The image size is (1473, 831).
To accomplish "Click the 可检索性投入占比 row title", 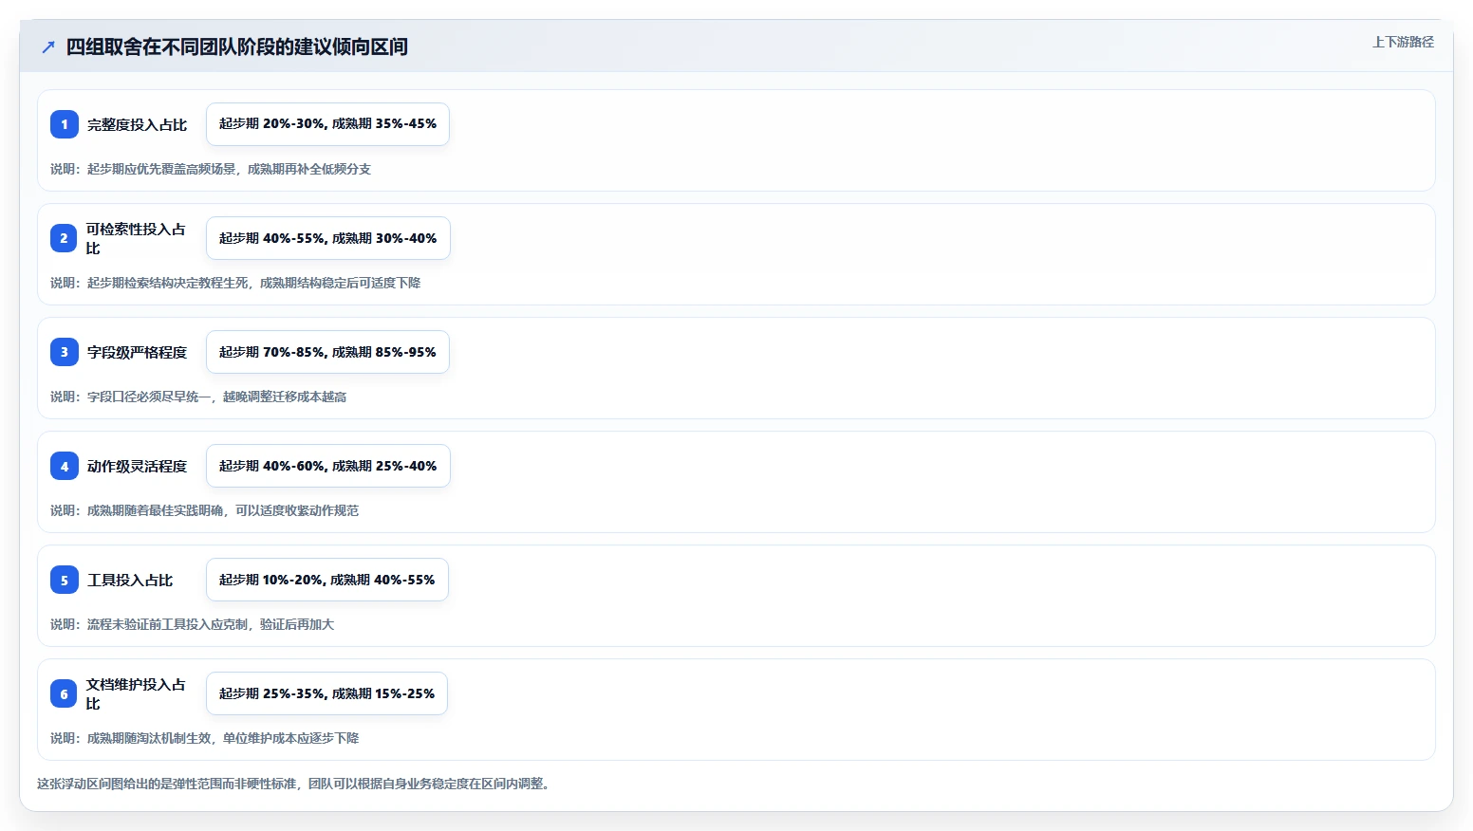I will 136,238.
